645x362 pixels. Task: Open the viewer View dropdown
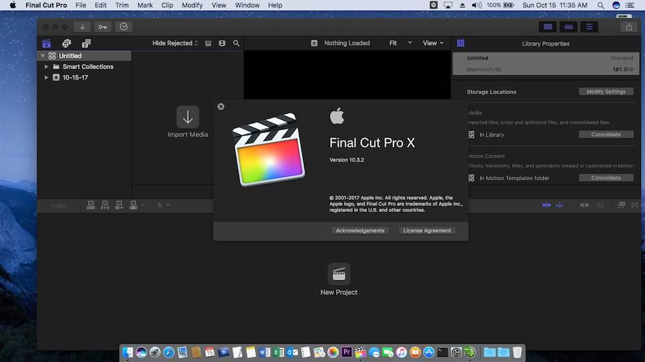point(433,44)
